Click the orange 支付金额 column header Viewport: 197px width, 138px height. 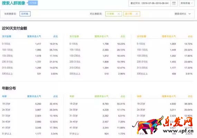pos(141,36)
